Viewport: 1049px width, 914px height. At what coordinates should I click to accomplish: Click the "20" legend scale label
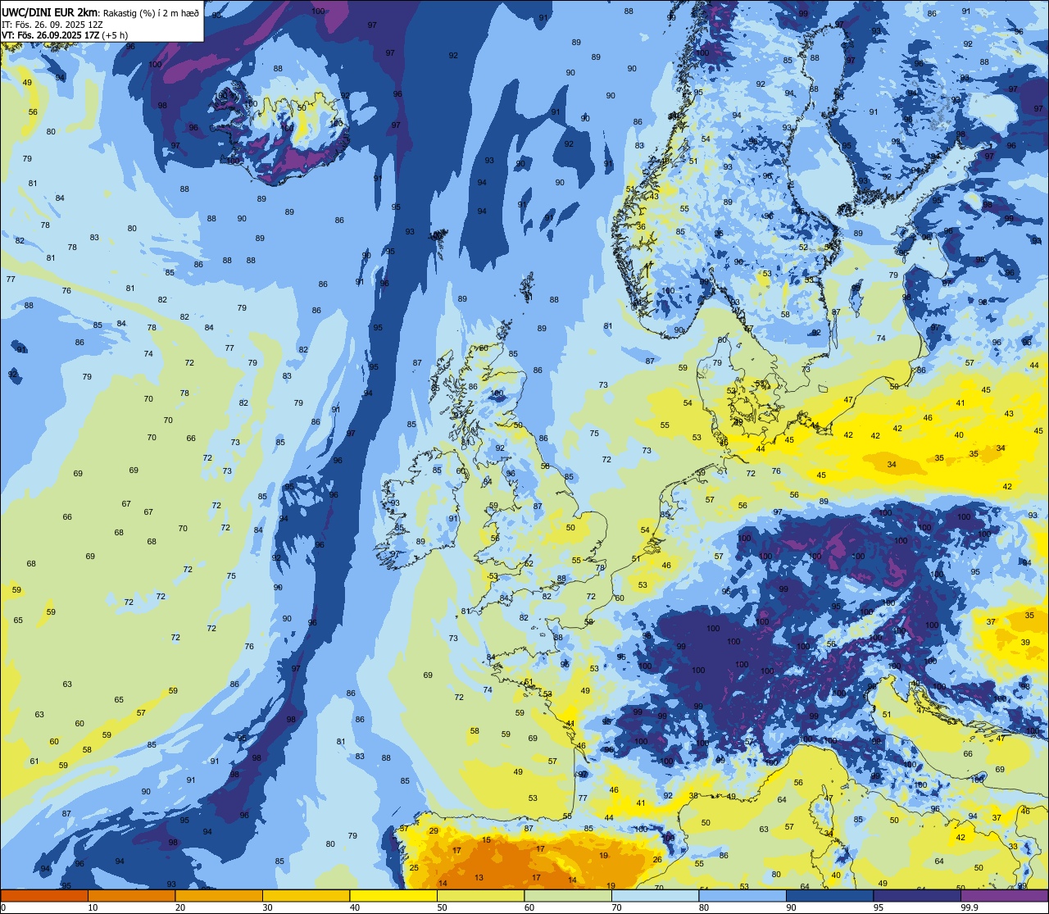180,907
